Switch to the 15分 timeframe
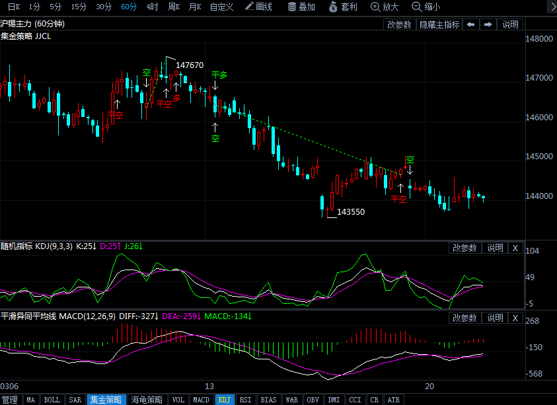 79,7
